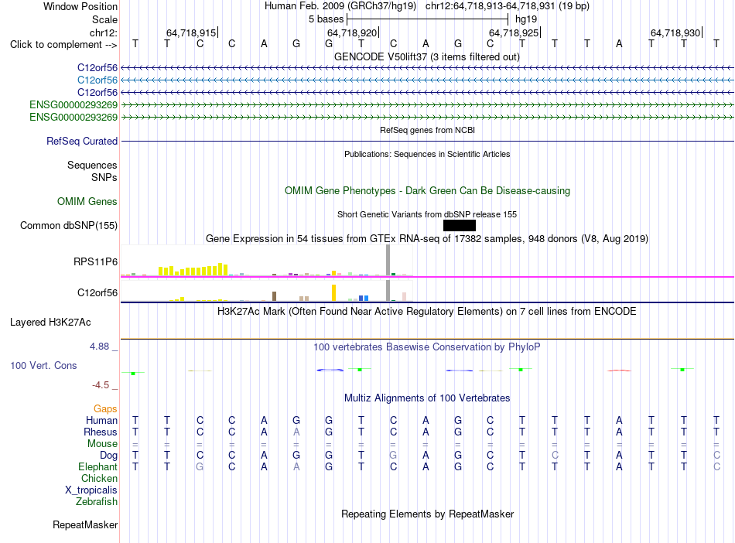The width and height of the screenshot is (735, 543).
Task: Click the SNPs track label
Action: tap(104, 177)
